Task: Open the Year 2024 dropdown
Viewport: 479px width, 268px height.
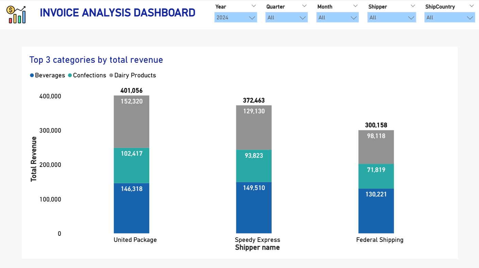Action: [236, 18]
